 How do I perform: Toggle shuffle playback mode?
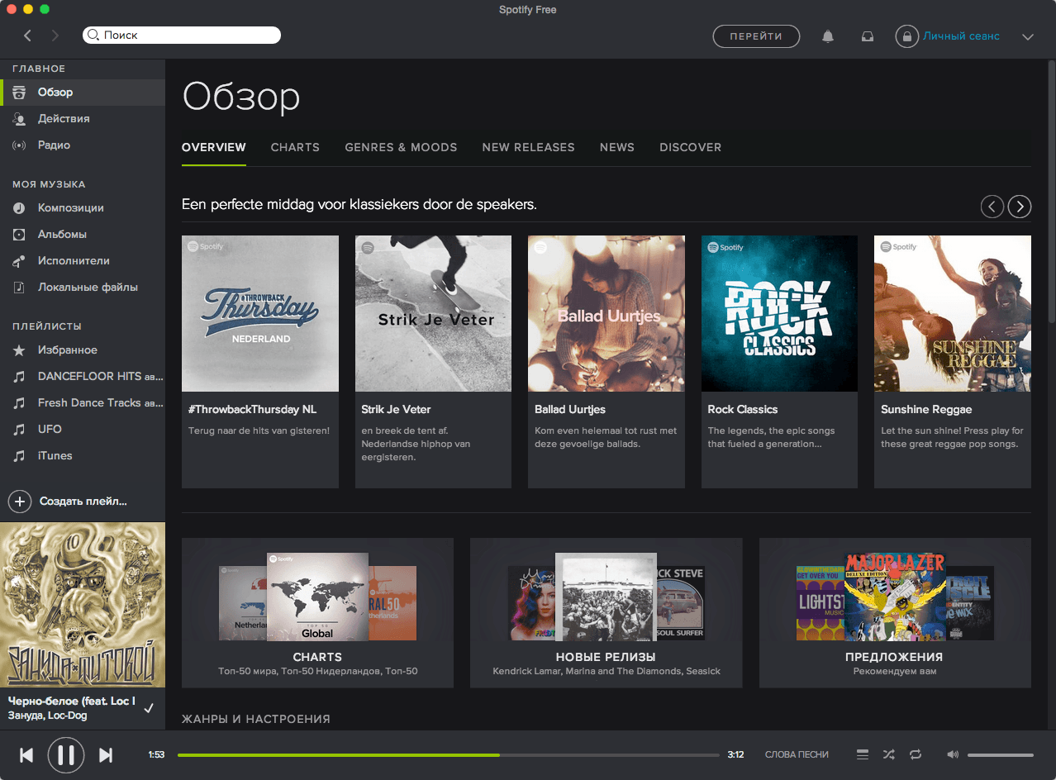click(888, 754)
